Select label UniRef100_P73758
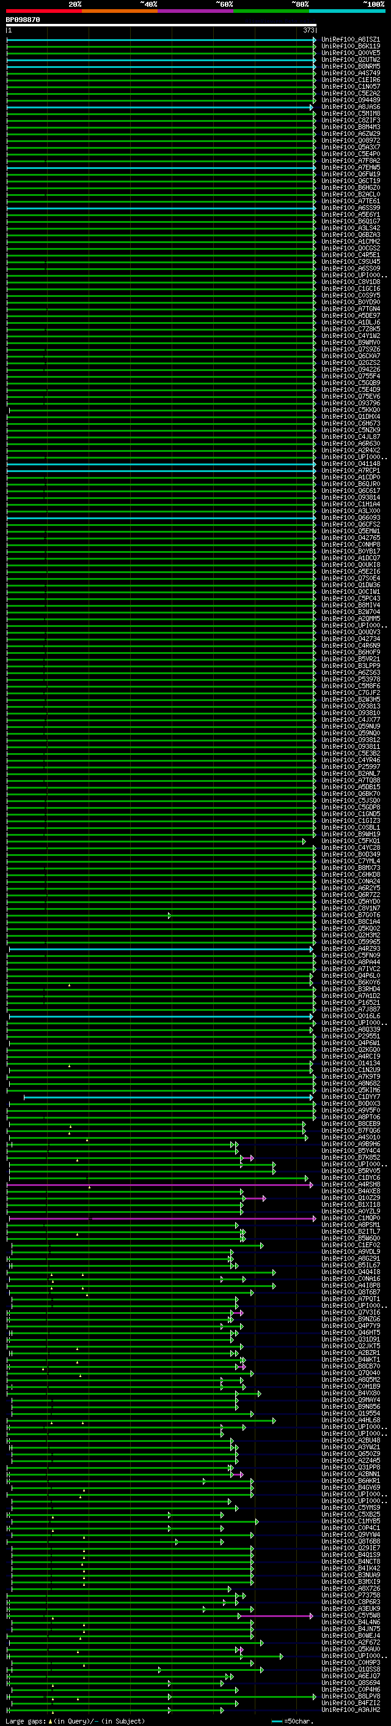 click(351, 1596)
